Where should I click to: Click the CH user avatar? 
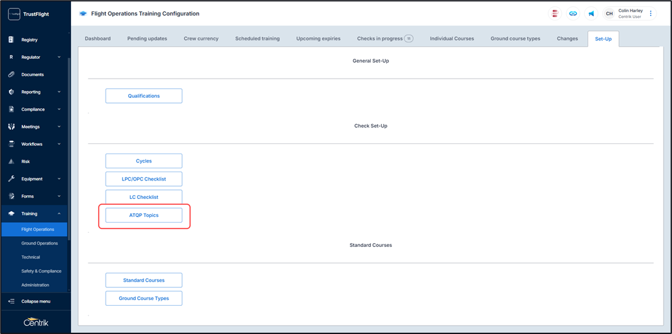(x=609, y=13)
